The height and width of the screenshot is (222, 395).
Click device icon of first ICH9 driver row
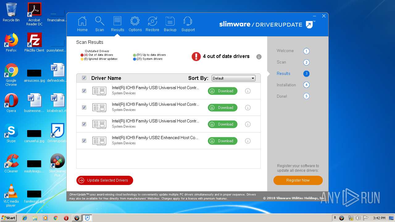(99, 91)
